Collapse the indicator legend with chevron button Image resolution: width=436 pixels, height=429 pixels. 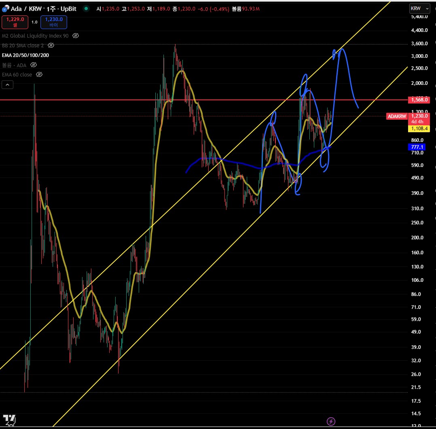(8, 85)
